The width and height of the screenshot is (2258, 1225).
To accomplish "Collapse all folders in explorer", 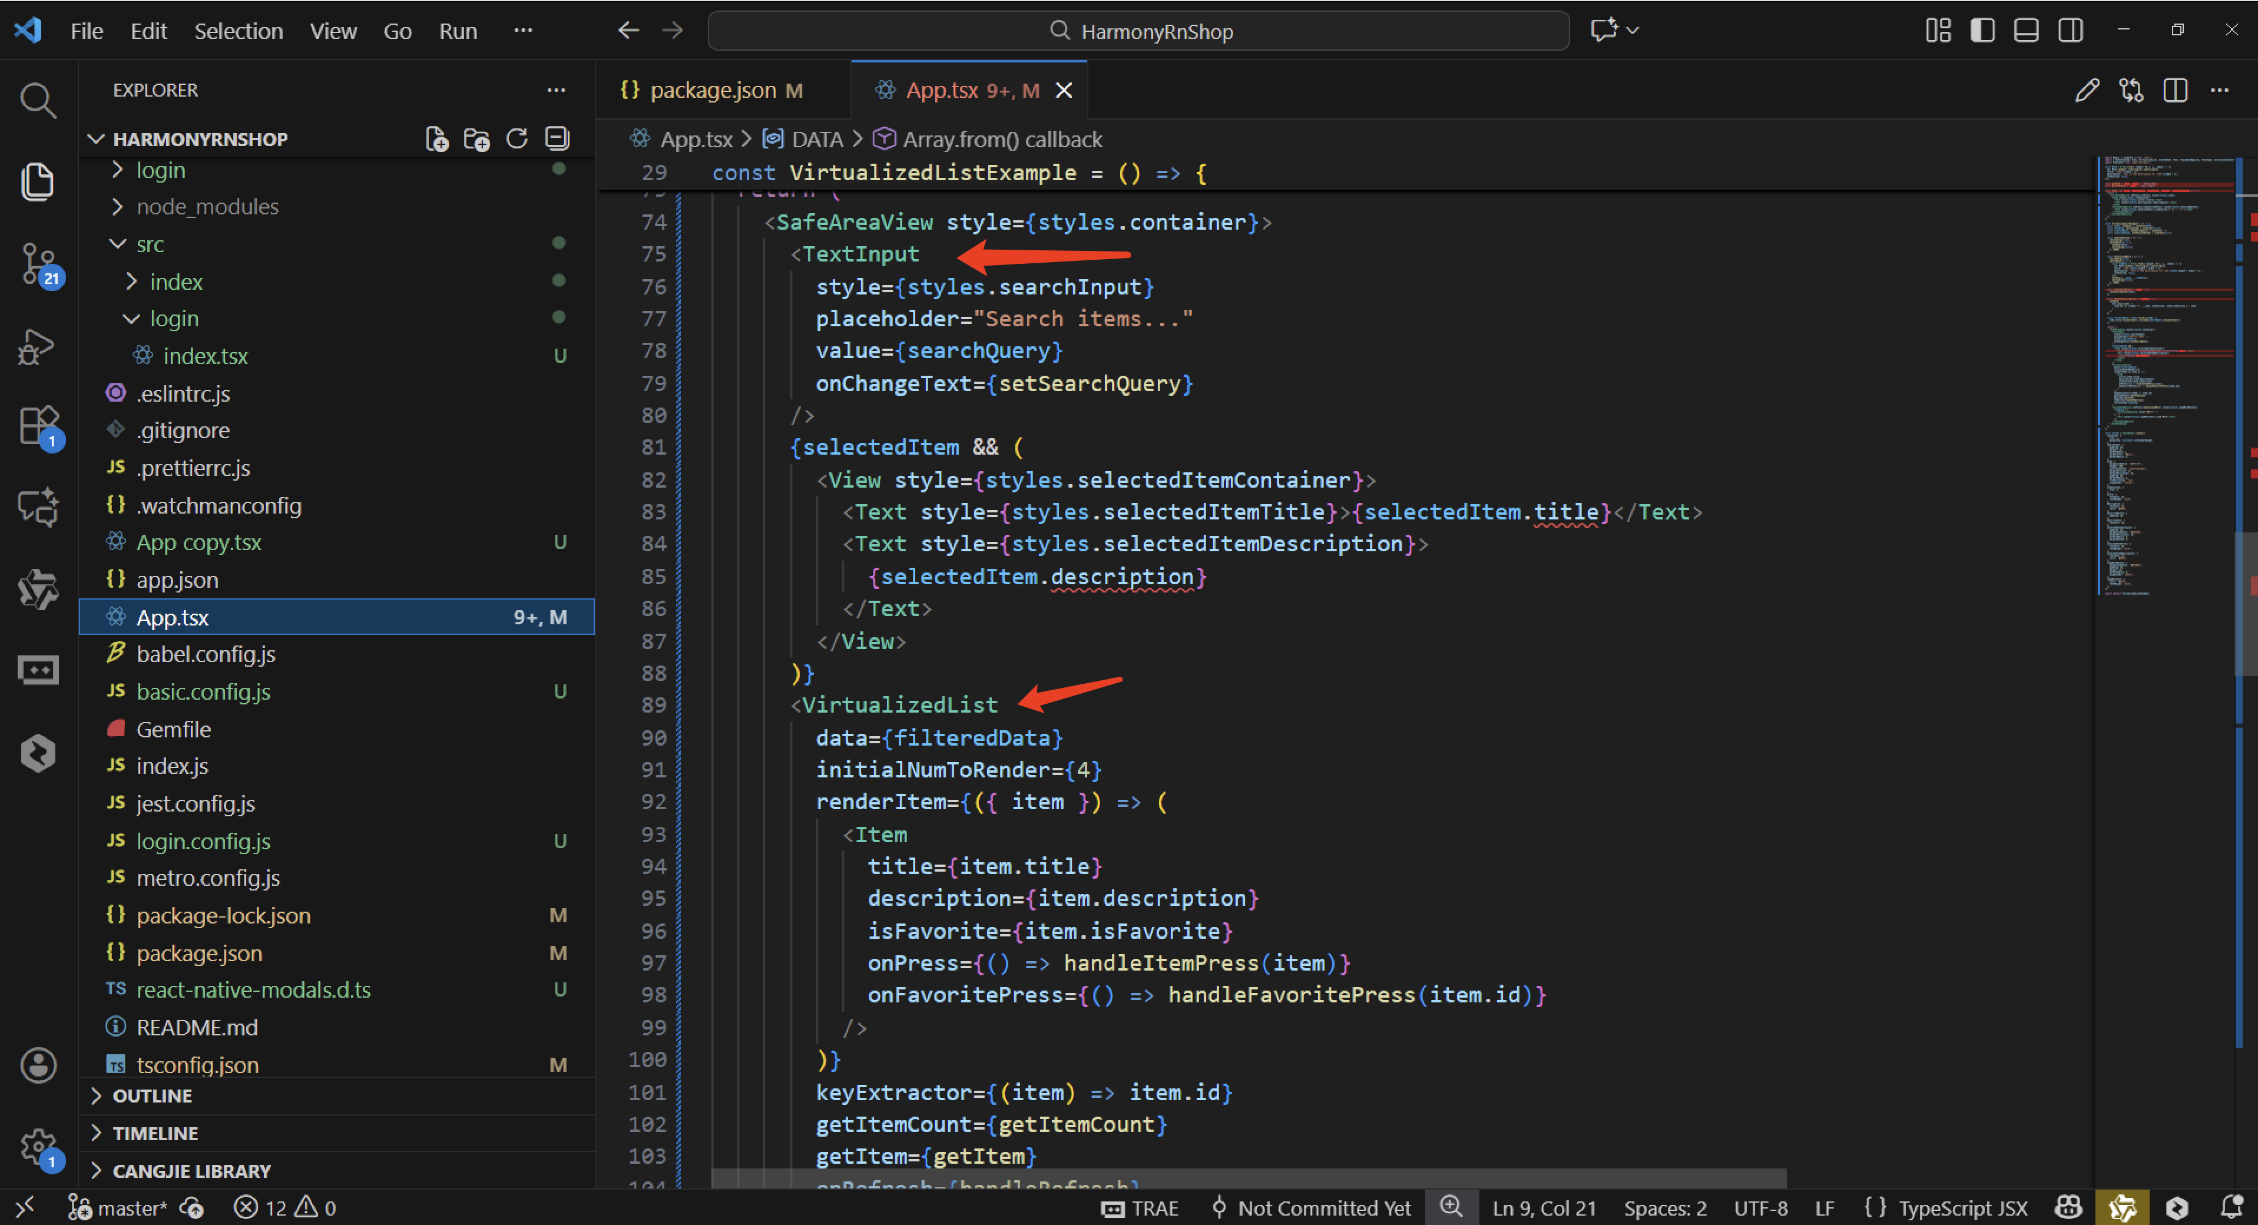I will (557, 138).
